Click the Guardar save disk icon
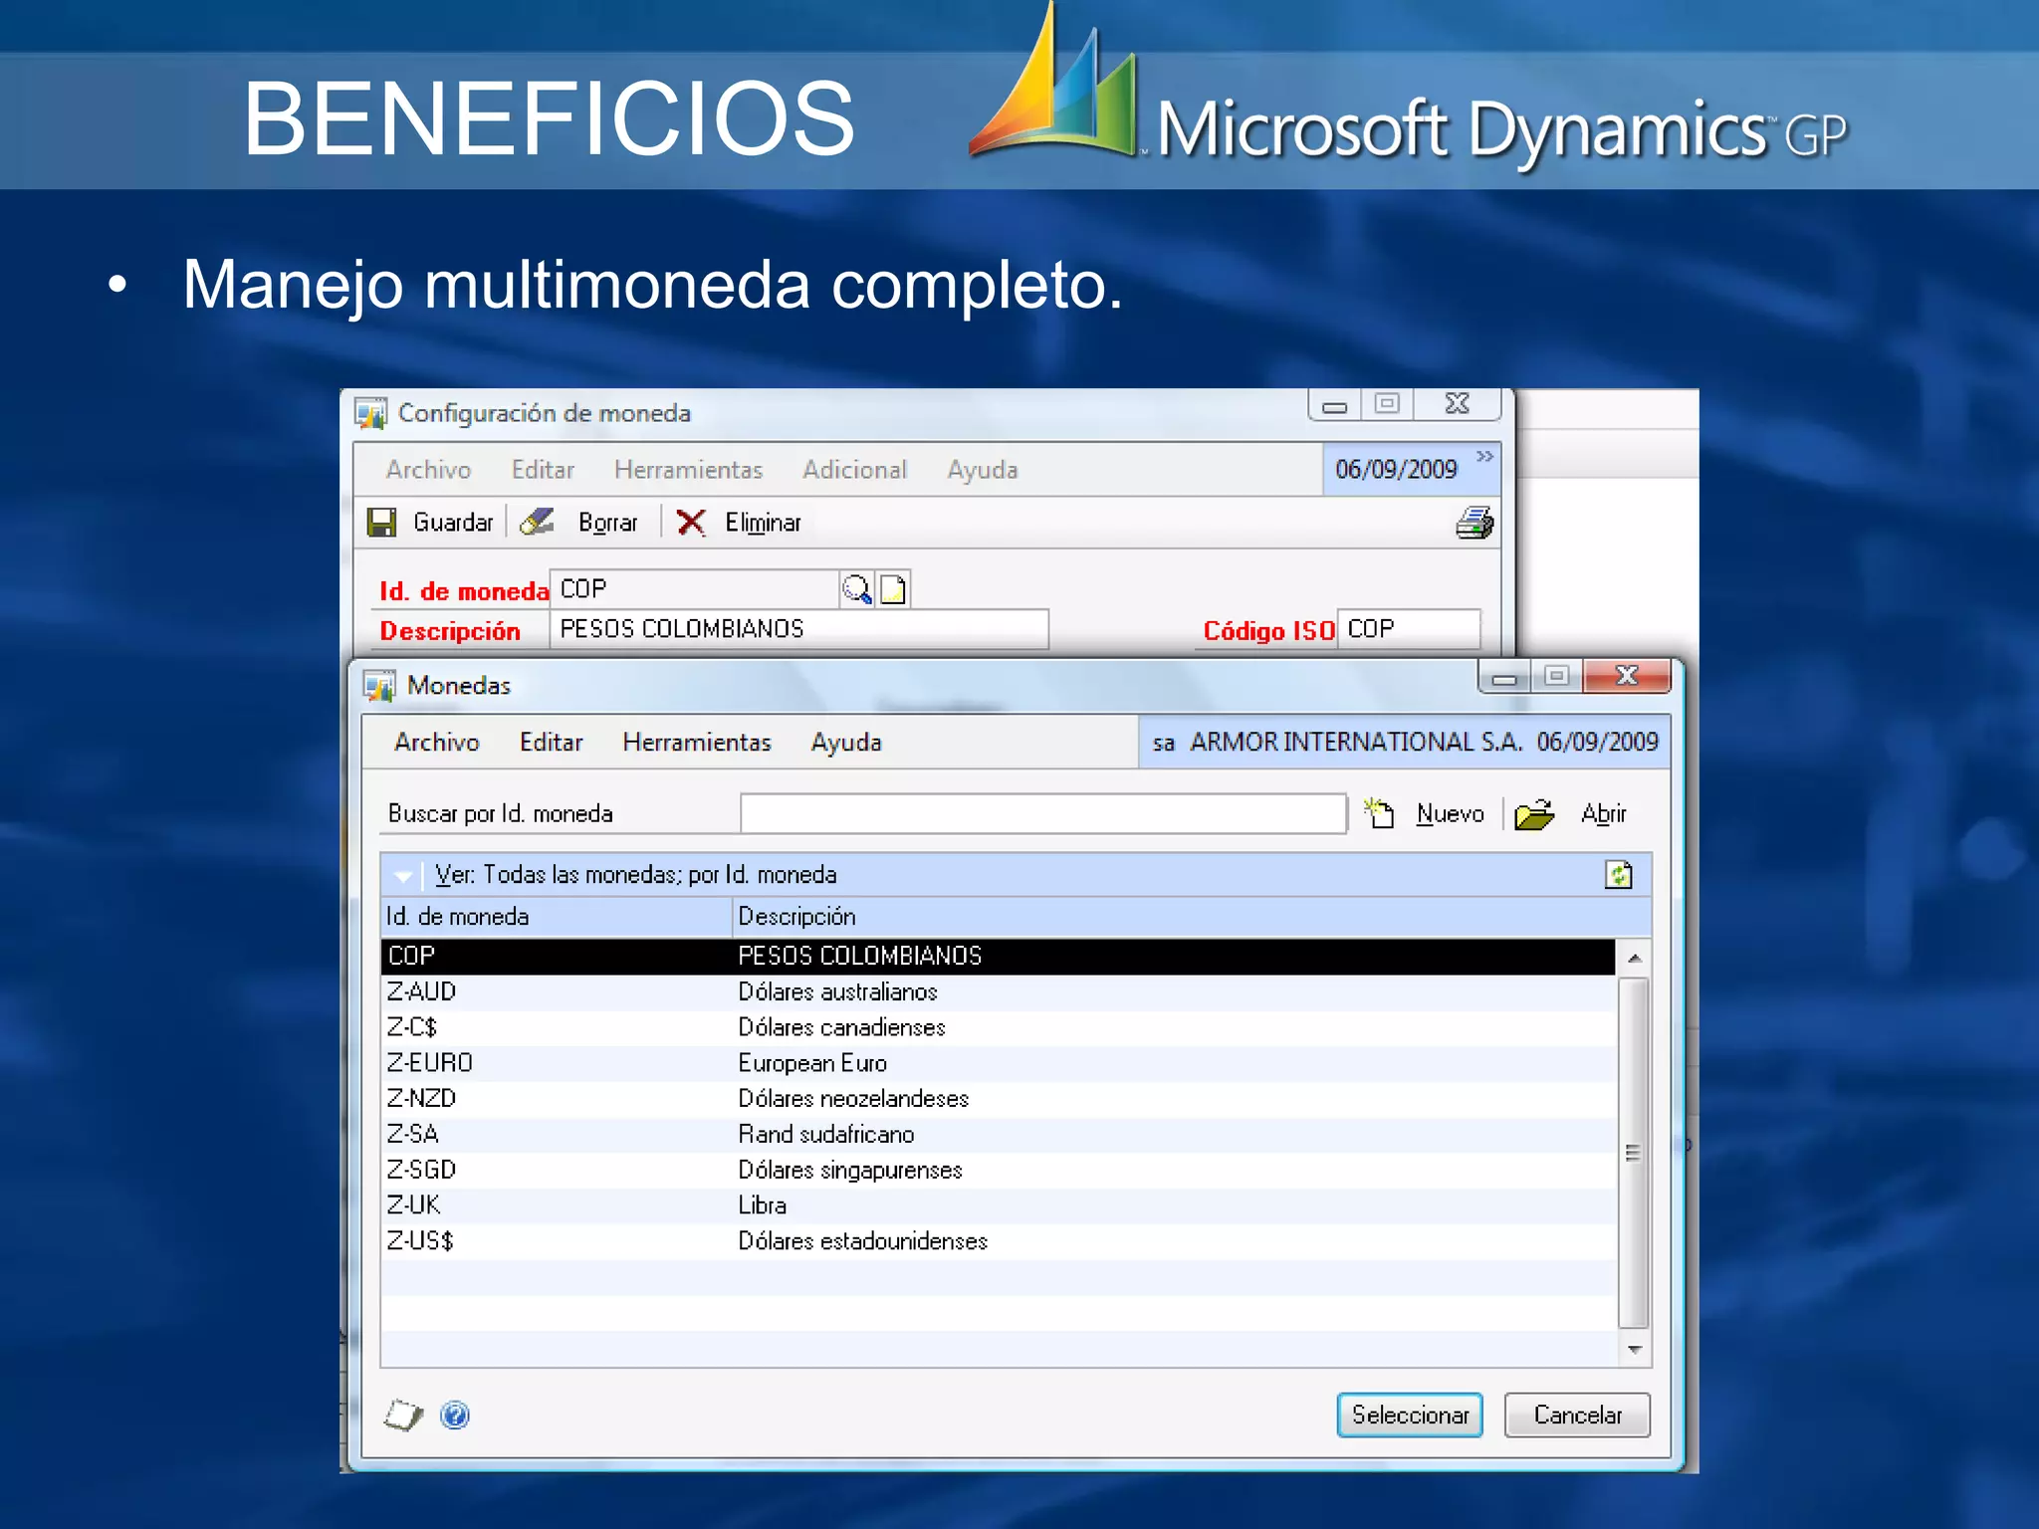 [381, 523]
